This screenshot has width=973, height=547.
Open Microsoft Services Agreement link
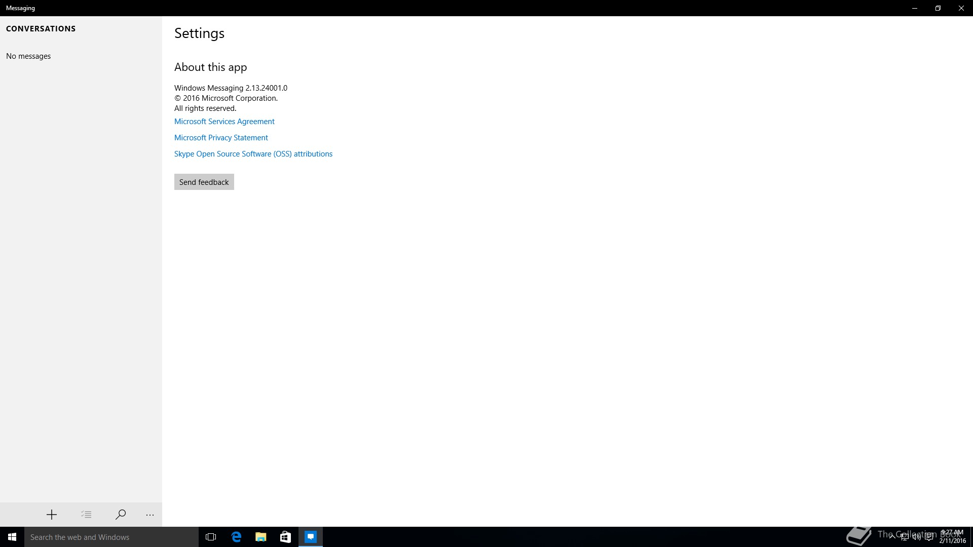(x=224, y=122)
